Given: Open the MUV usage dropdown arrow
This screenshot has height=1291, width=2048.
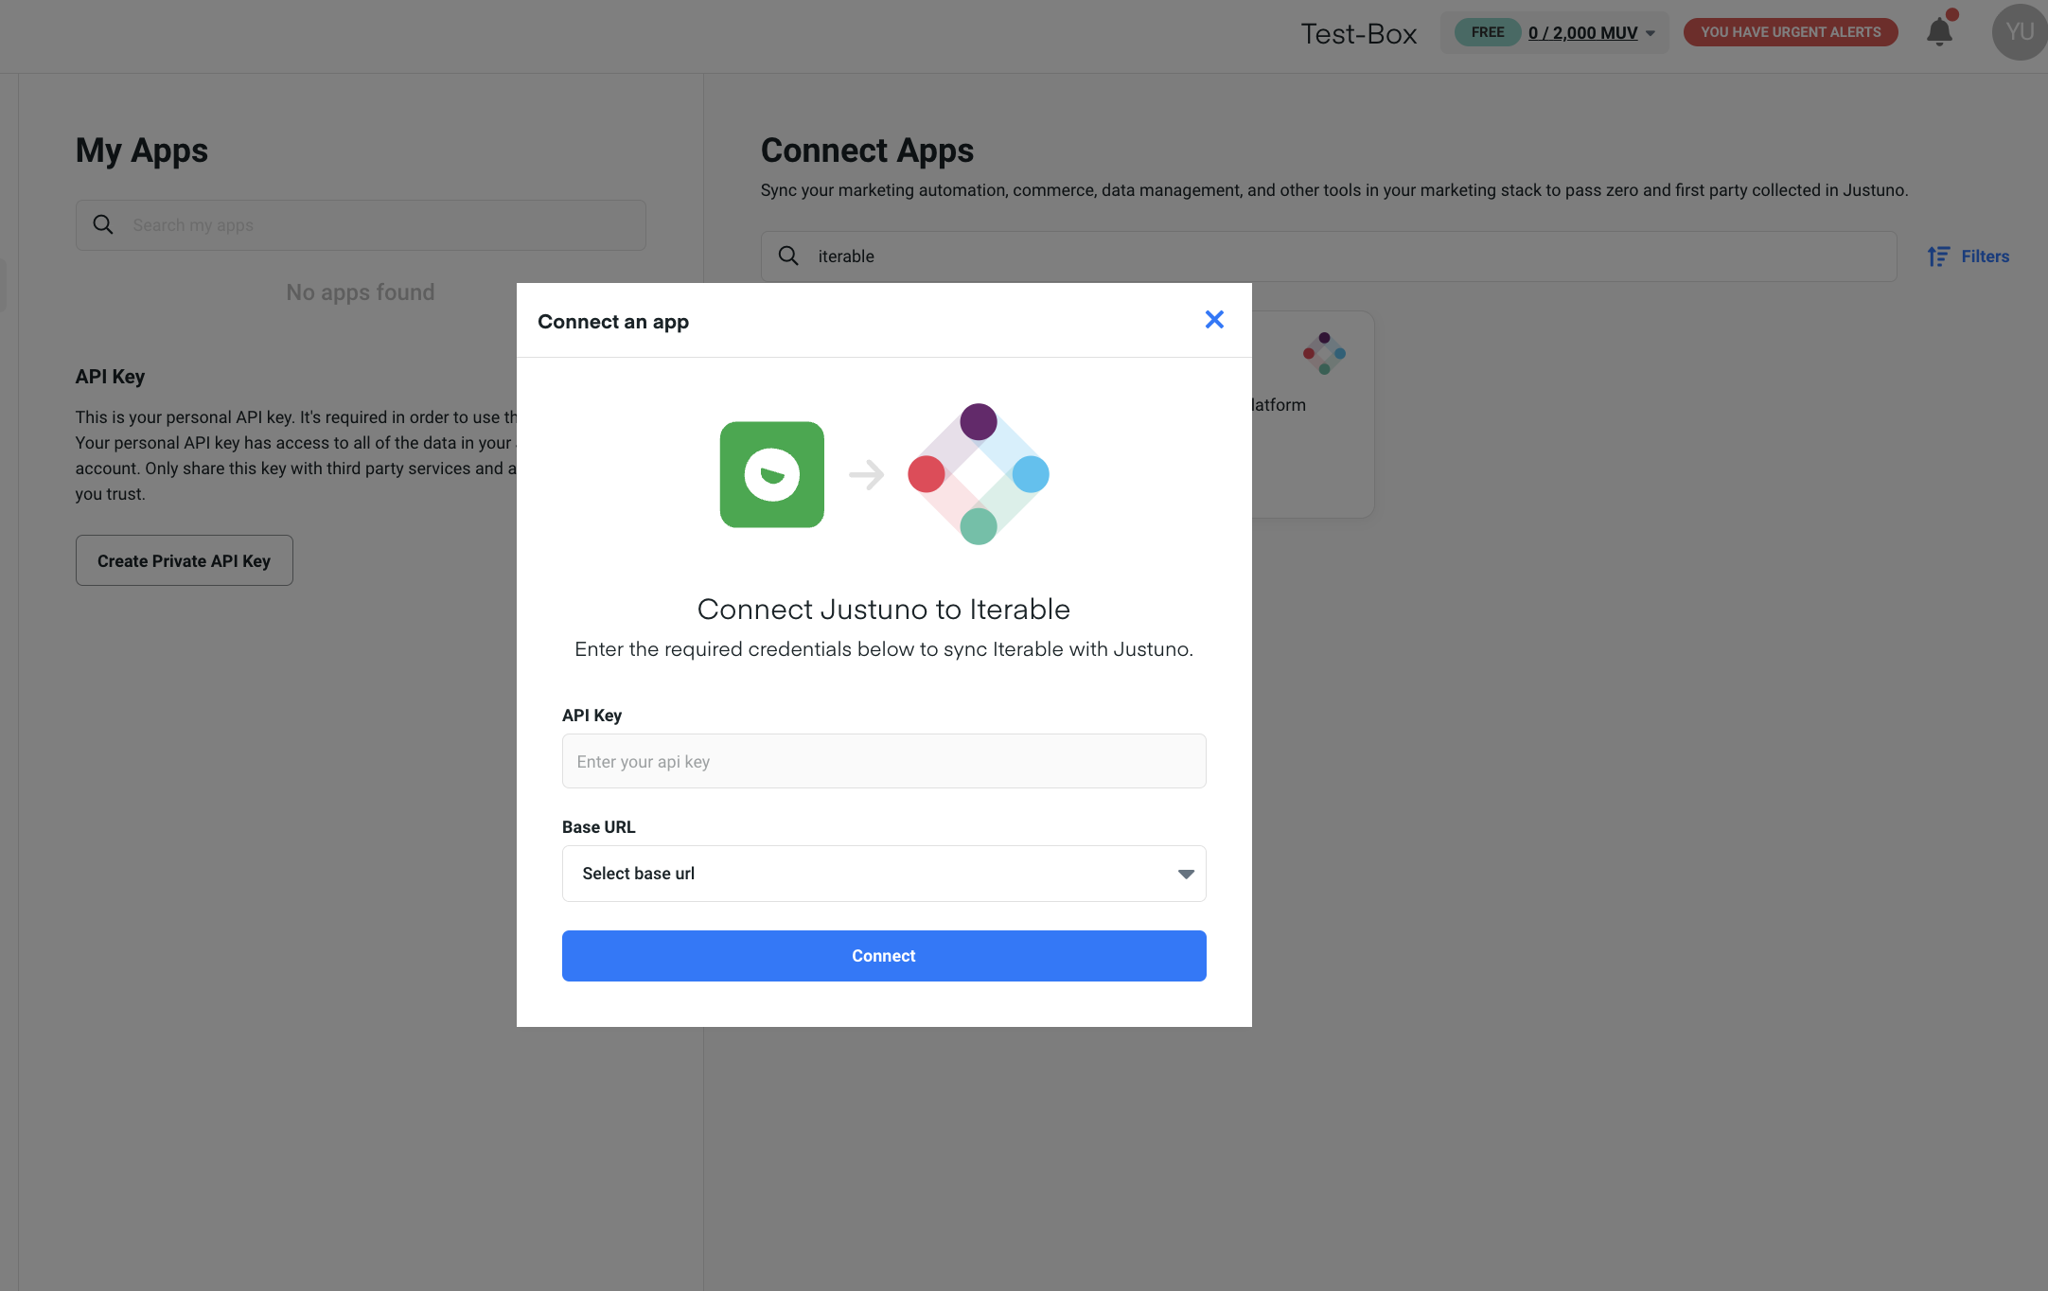Looking at the screenshot, I should [x=1651, y=33].
